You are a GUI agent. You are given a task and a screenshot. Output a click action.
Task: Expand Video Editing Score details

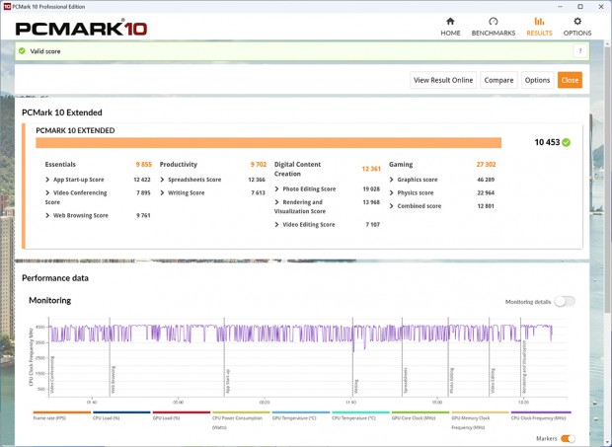276,225
